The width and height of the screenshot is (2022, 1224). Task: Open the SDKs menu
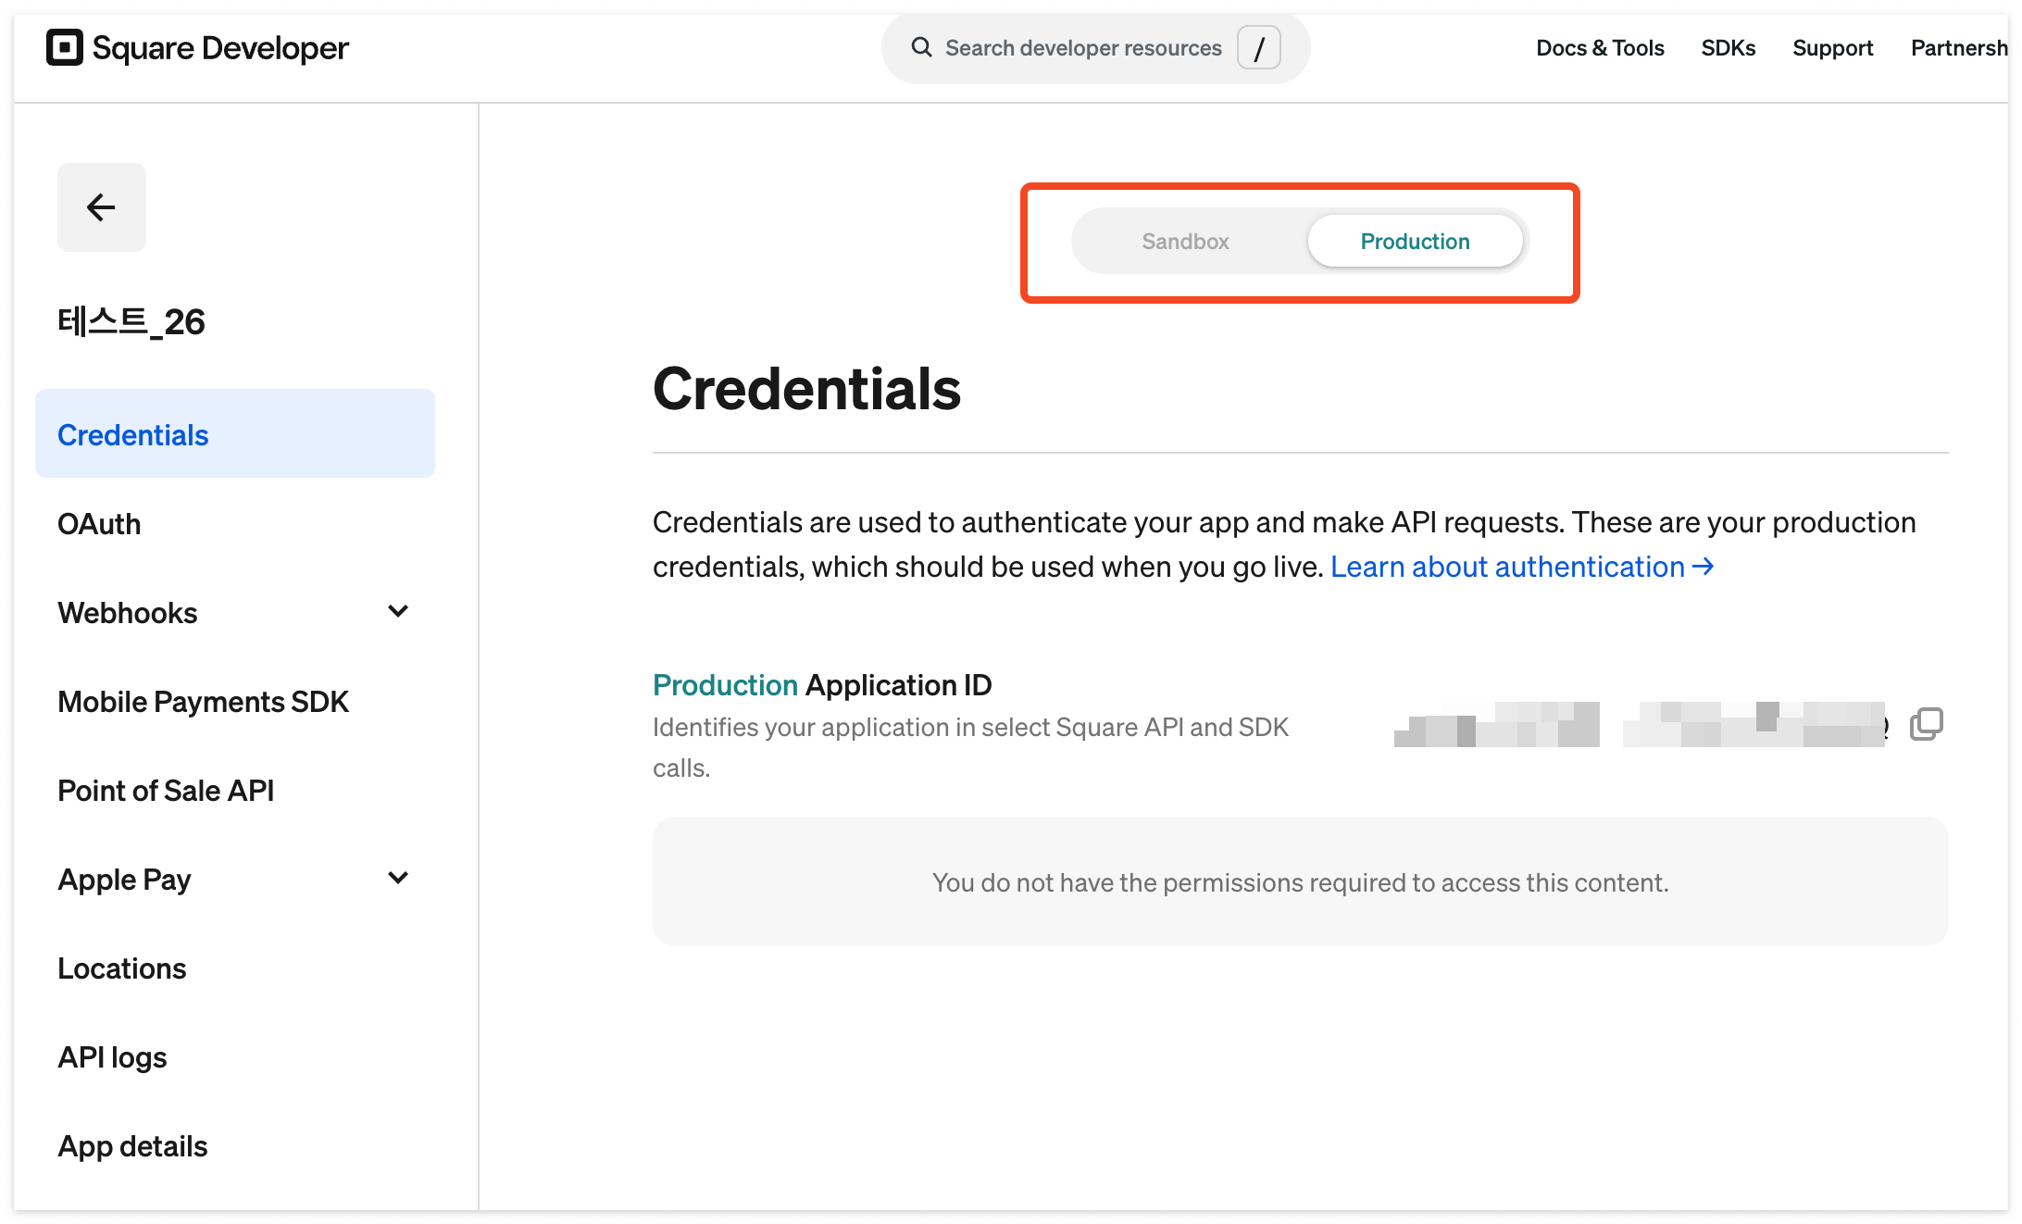pyautogui.click(x=1729, y=47)
